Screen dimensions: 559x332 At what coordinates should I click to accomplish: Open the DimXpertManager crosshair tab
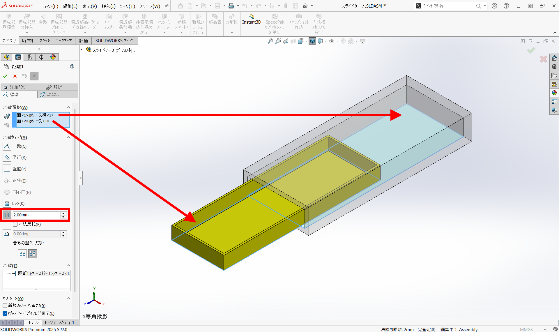41,57
